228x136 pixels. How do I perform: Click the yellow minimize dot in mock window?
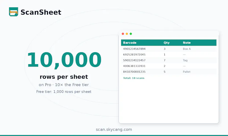127,34
